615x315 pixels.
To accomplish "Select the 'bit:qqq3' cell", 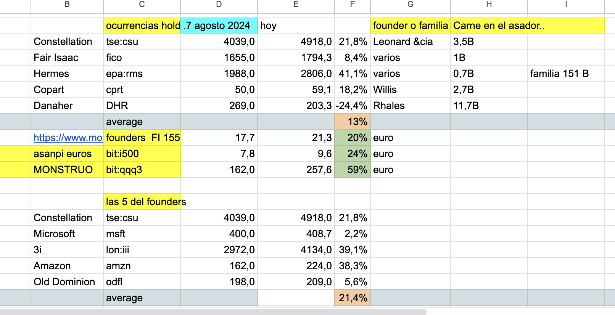I will tap(142, 170).
